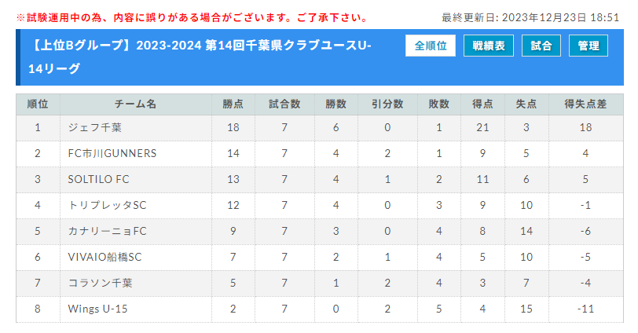638x333 pixels.
Task: Select the Wings U-15 team name
Action: click(x=97, y=309)
